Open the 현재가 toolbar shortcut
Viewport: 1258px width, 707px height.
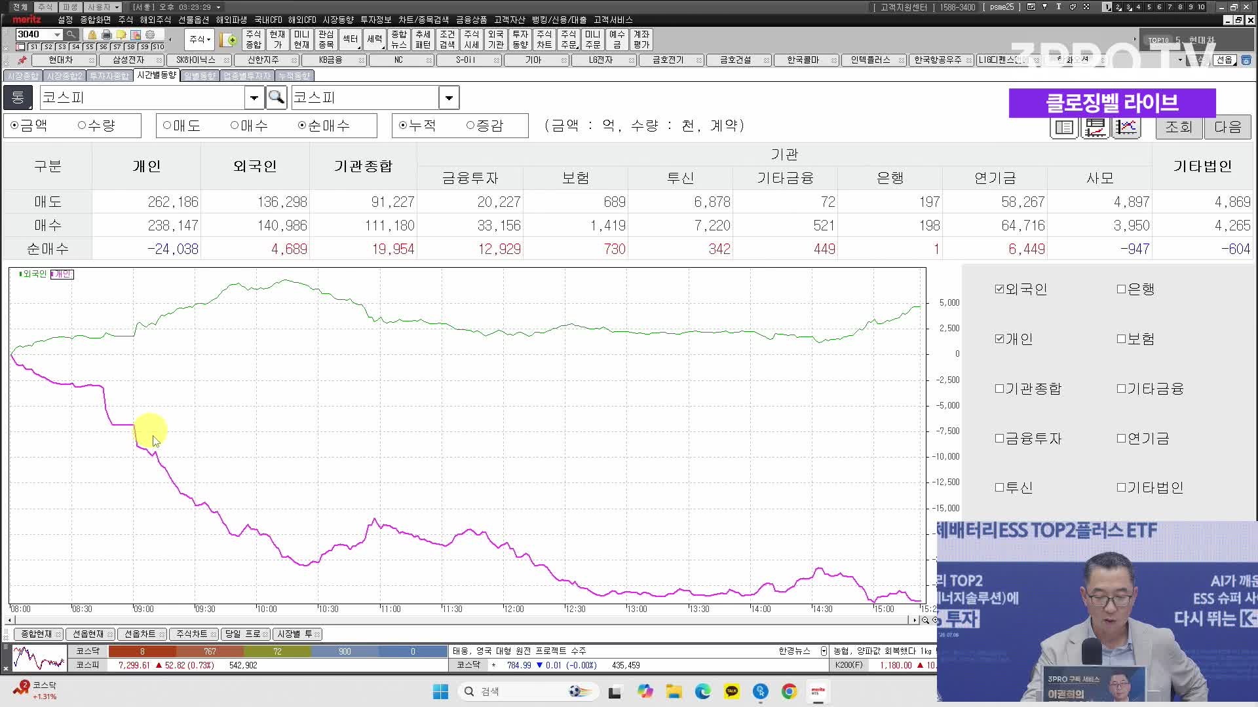277,39
